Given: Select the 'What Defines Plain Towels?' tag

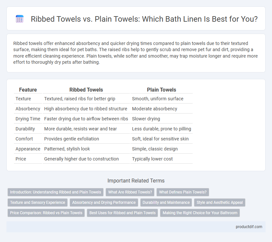Looking at the screenshot, I should 183,192.
